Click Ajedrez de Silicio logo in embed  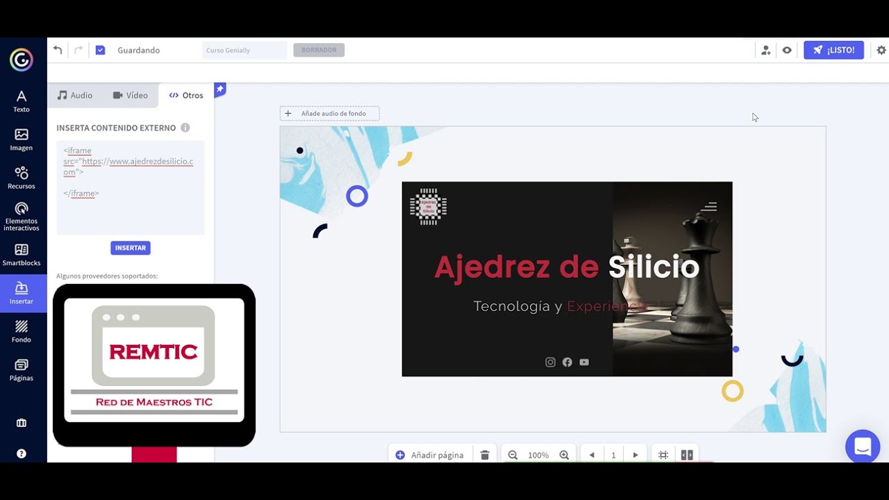pos(428,206)
